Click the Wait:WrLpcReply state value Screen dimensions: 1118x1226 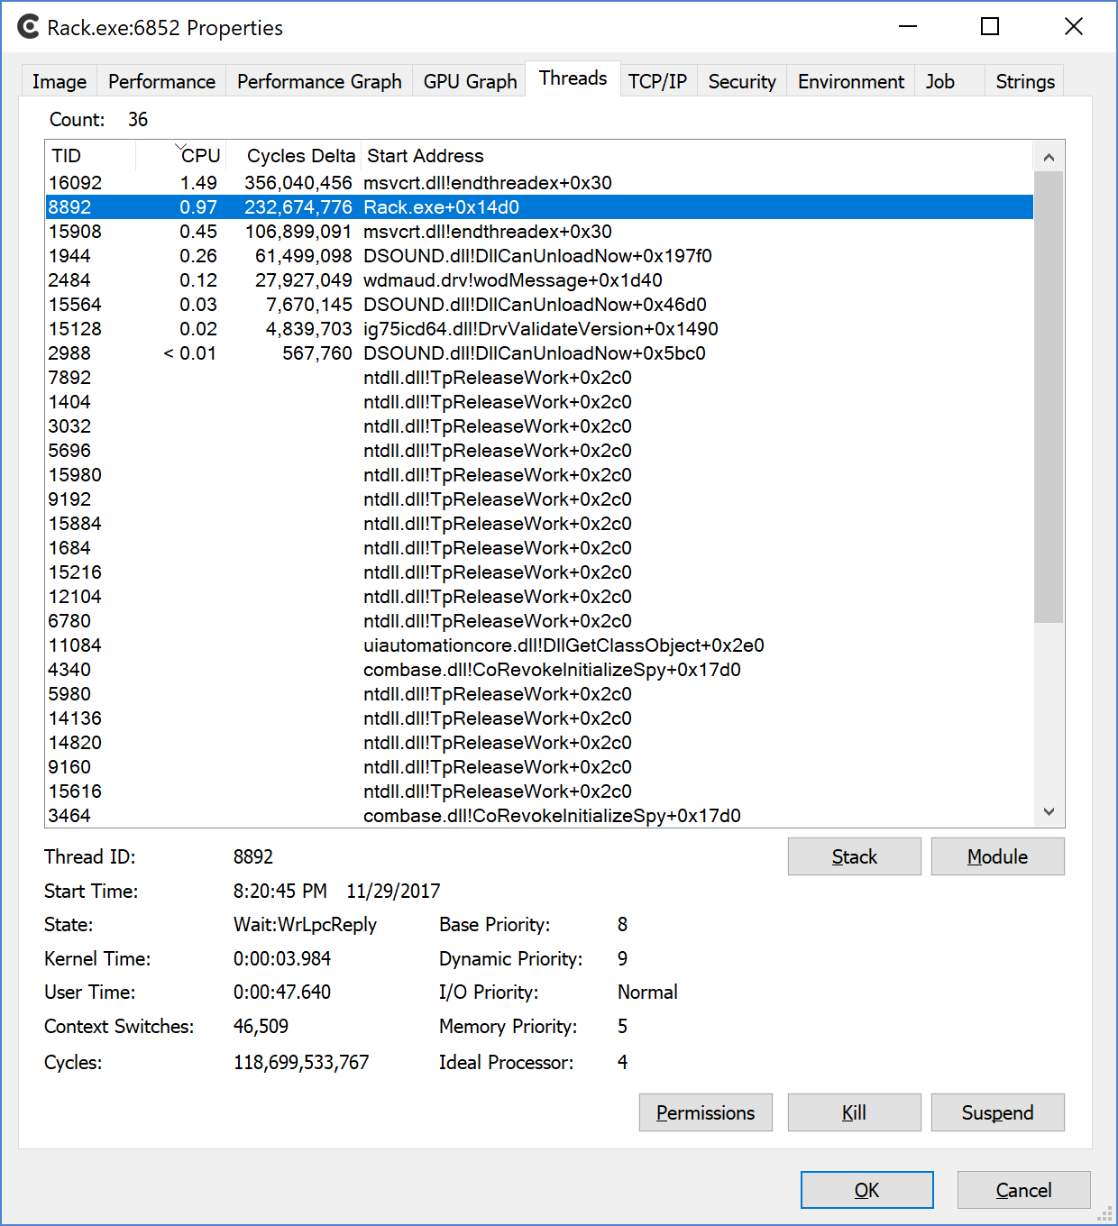point(305,925)
